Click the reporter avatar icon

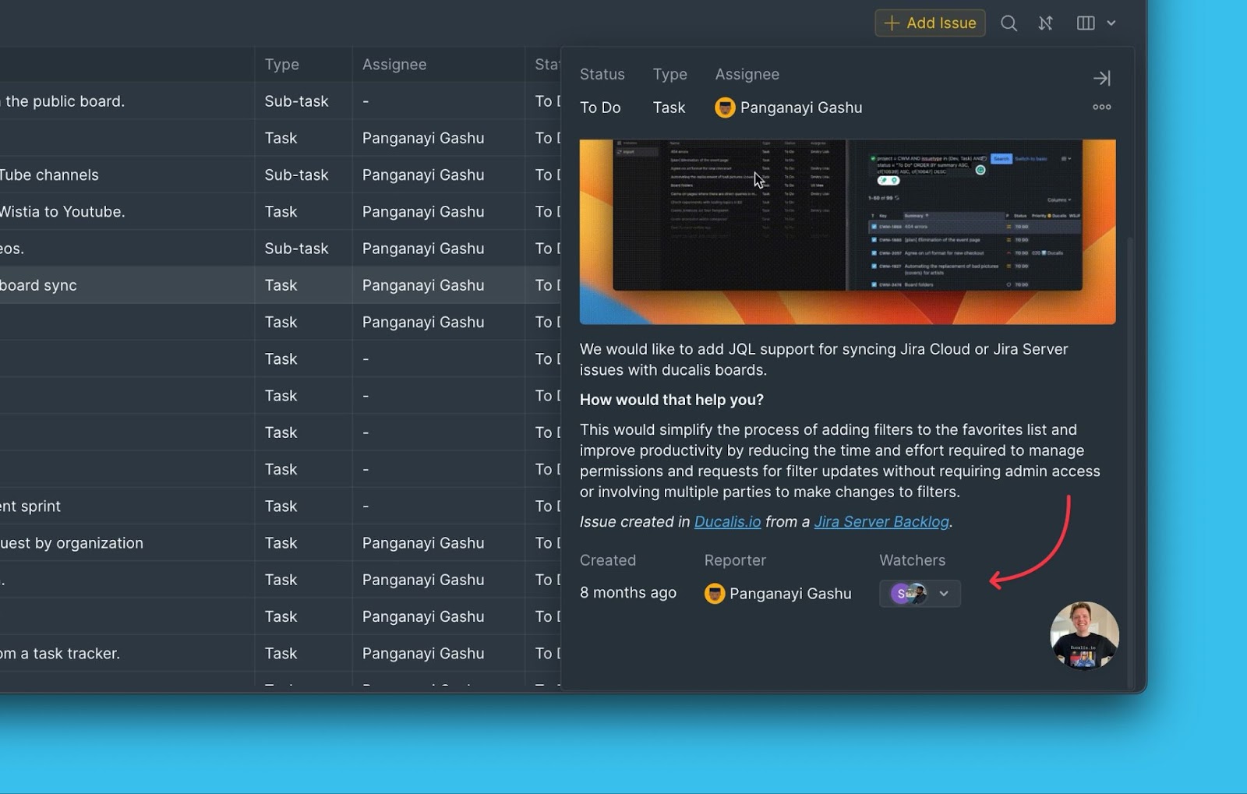714,594
